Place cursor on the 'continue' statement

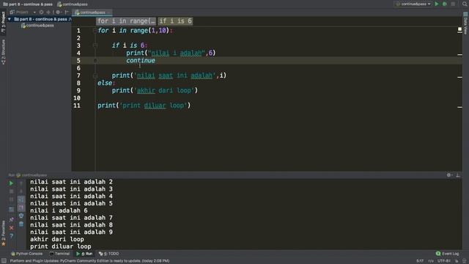[x=141, y=60]
